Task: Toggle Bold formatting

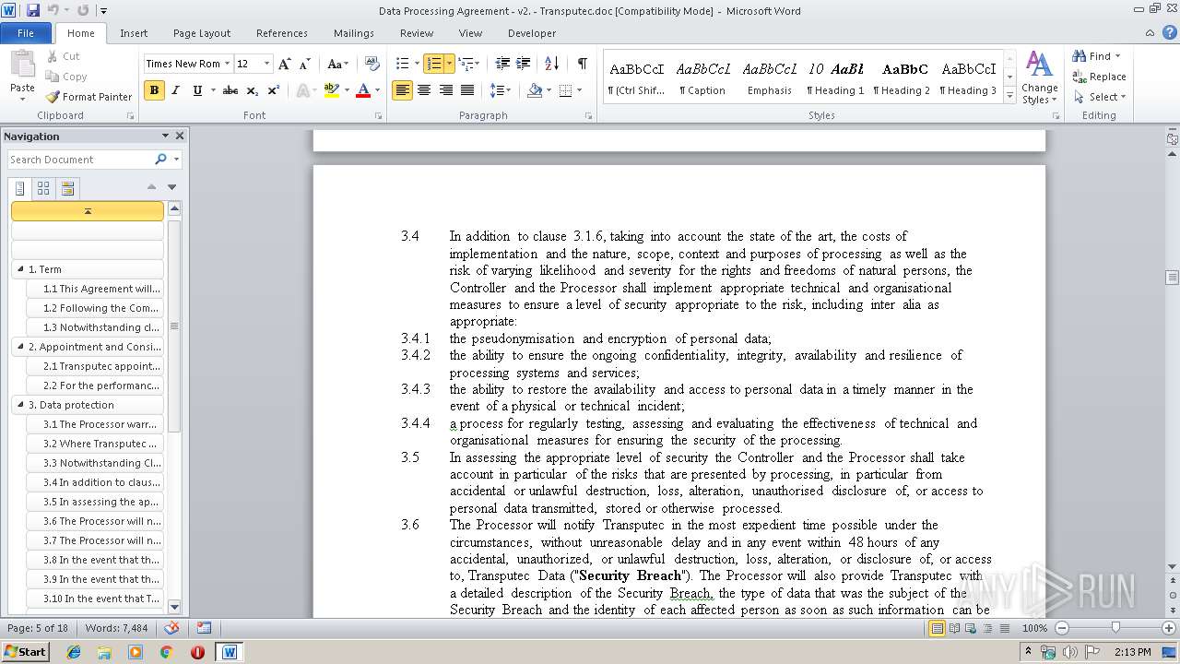Action: [x=154, y=90]
